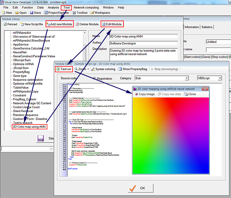Screen dimensions: 231x198
Task: Click Copy raw data
Action: [169, 94]
